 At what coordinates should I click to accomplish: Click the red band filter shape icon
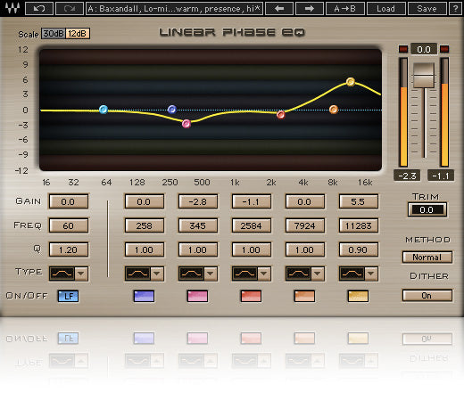click(x=244, y=274)
